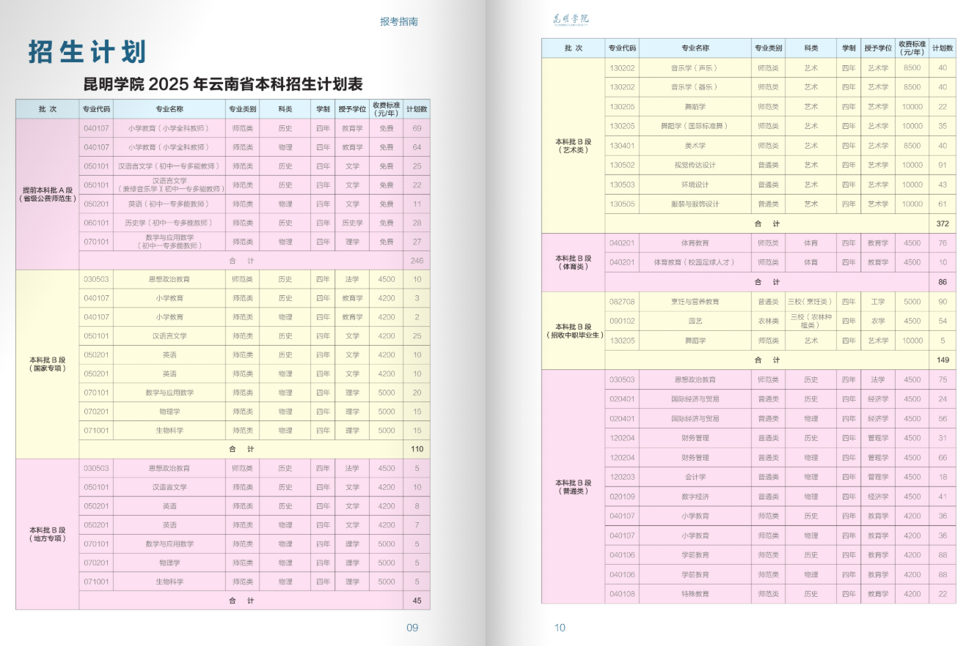Click major 园艺
Screen dimensions: 977x646
click(695, 321)
